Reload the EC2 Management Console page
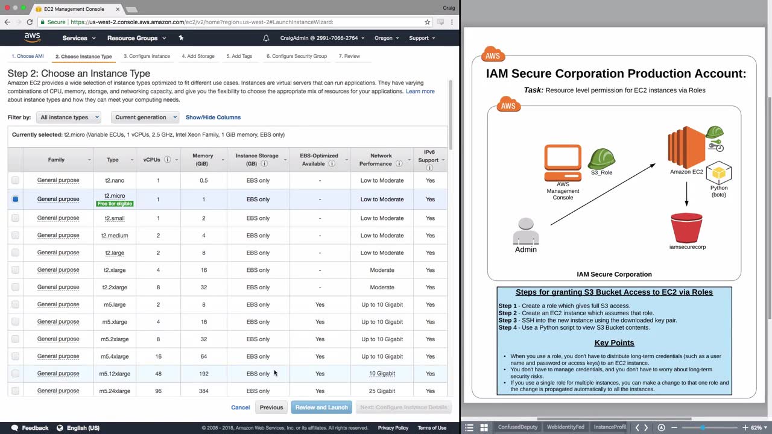The width and height of the screenshot is (772, 434). [x=30, y=22]
